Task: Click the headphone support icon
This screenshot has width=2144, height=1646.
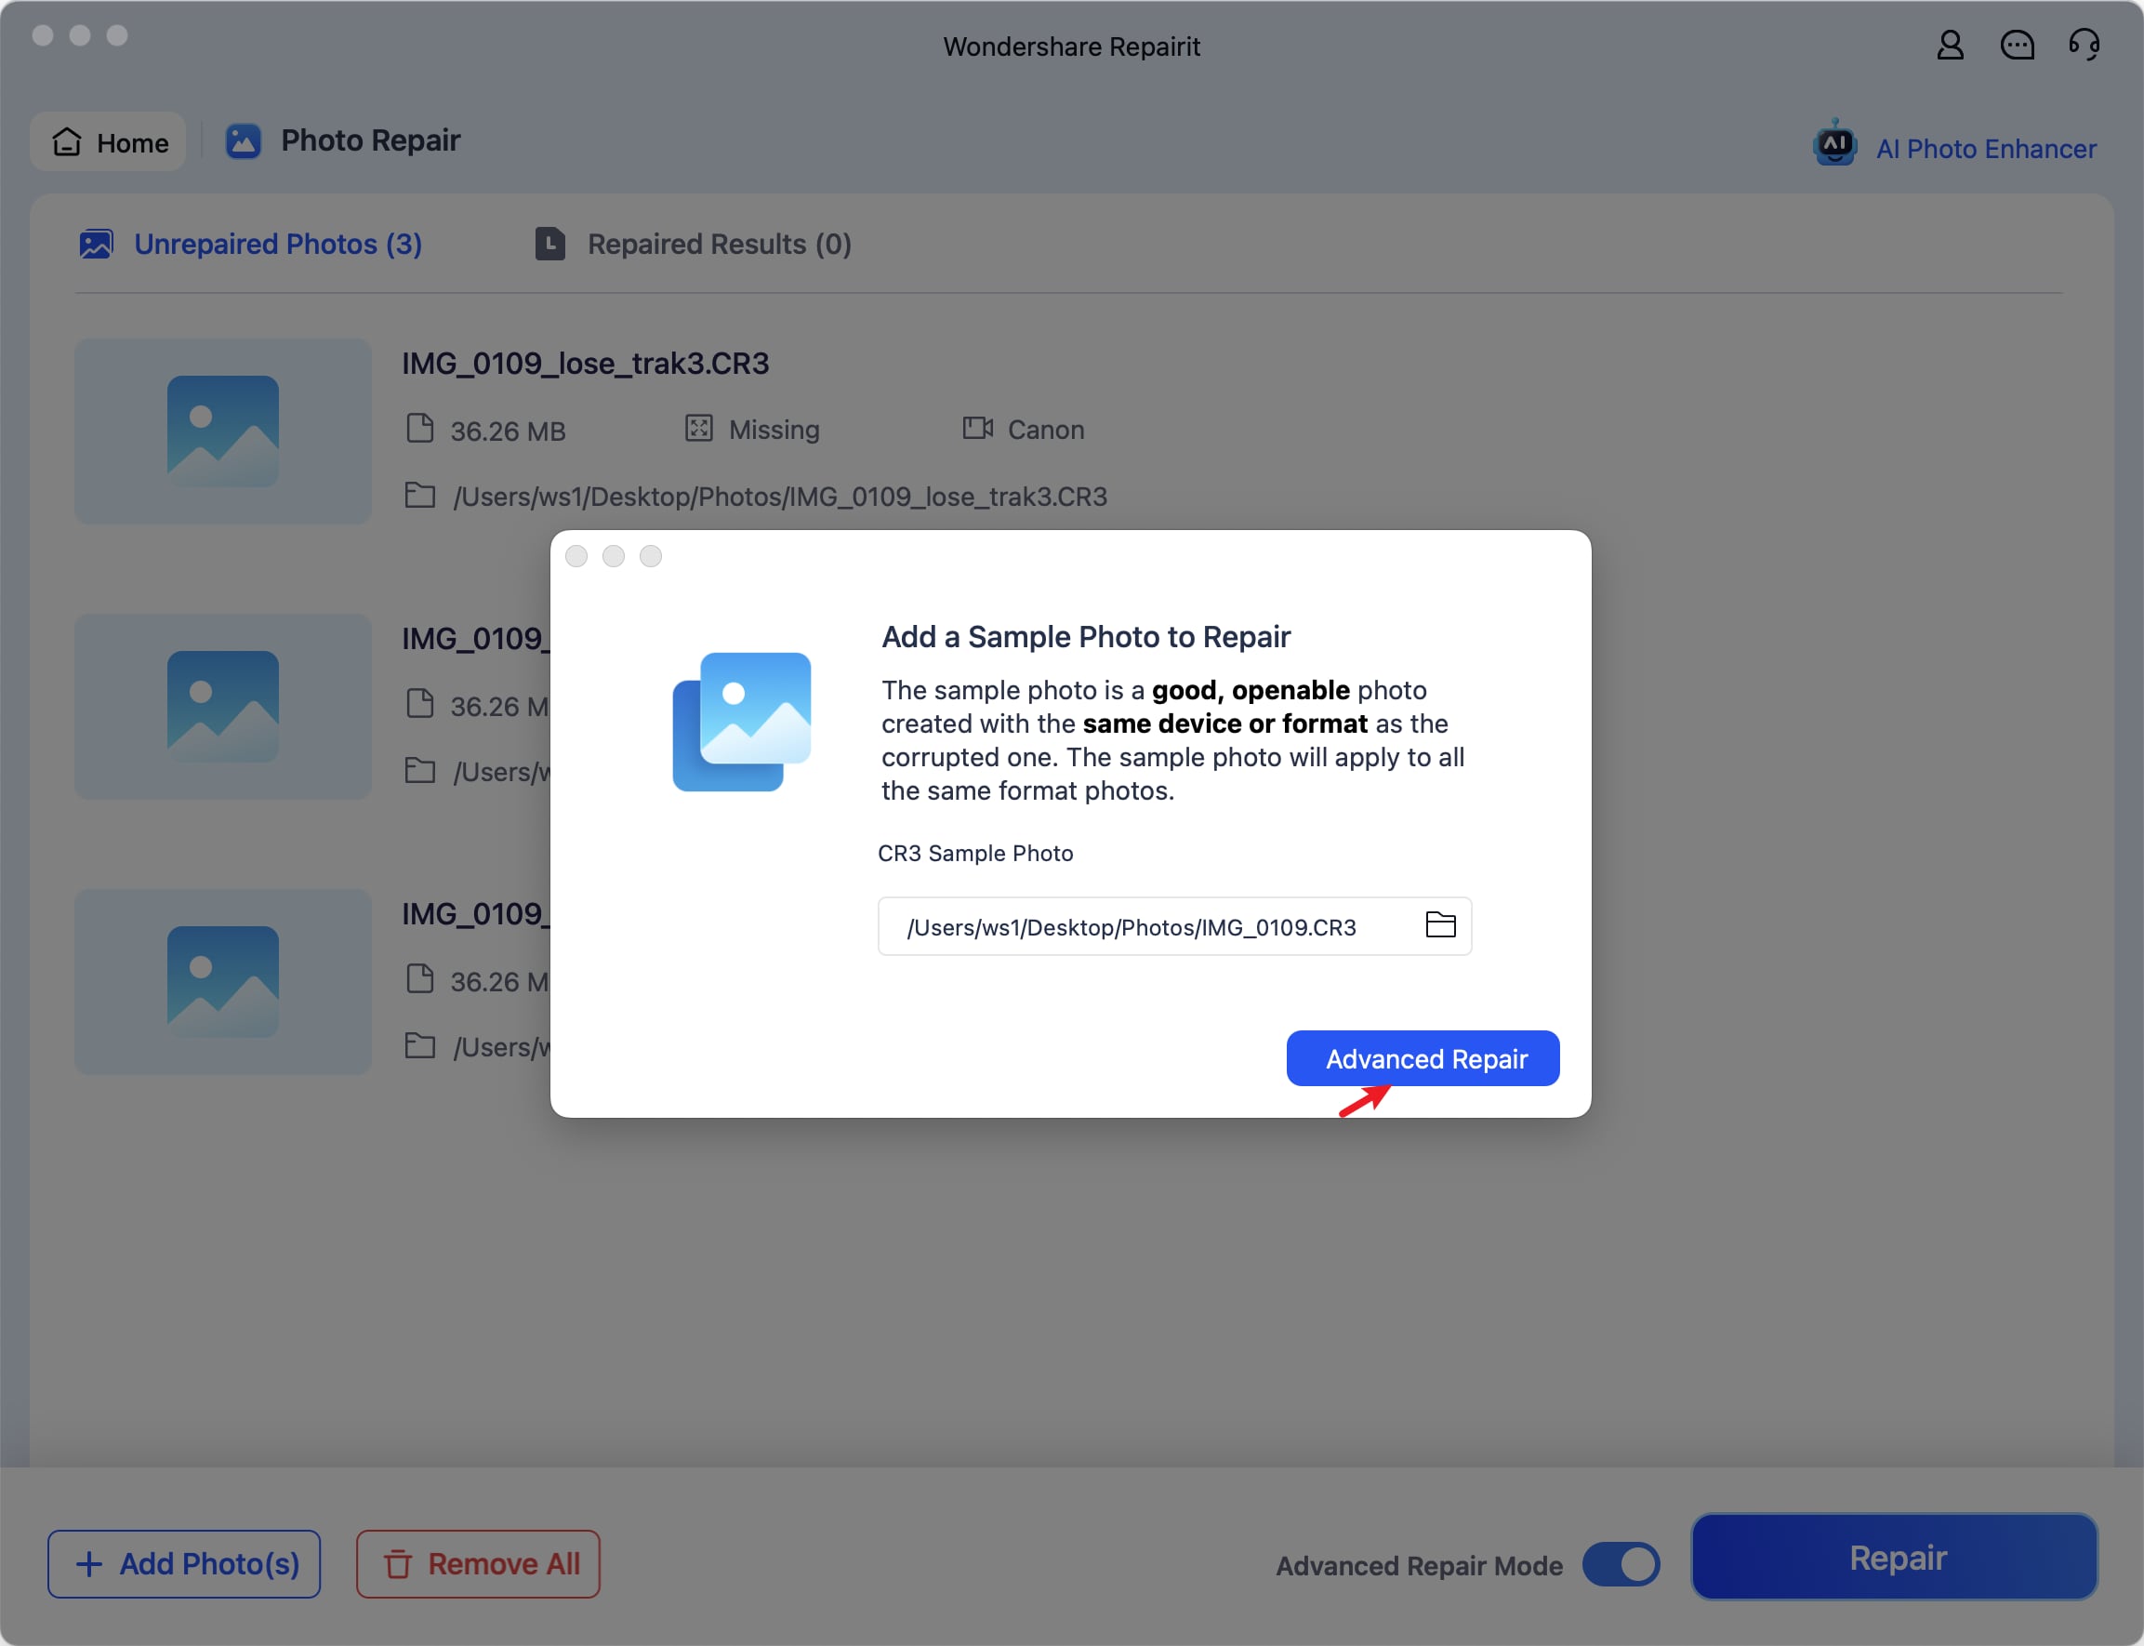Action: [2082, 46]
